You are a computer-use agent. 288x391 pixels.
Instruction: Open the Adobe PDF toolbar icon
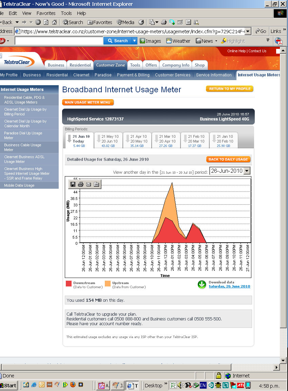[x=278, y=41]
